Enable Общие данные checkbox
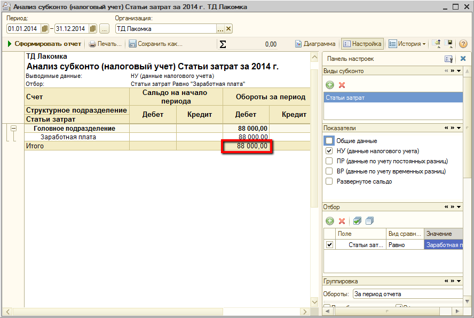Viewport: 474px width, 318px height. pyautogui.click(x=329, y=141)
